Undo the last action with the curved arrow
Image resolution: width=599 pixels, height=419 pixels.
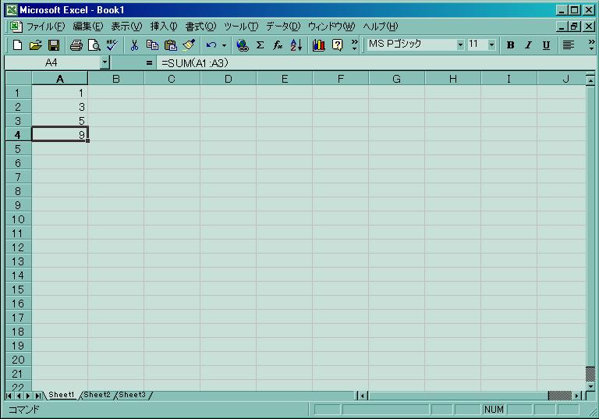point(211,45)
